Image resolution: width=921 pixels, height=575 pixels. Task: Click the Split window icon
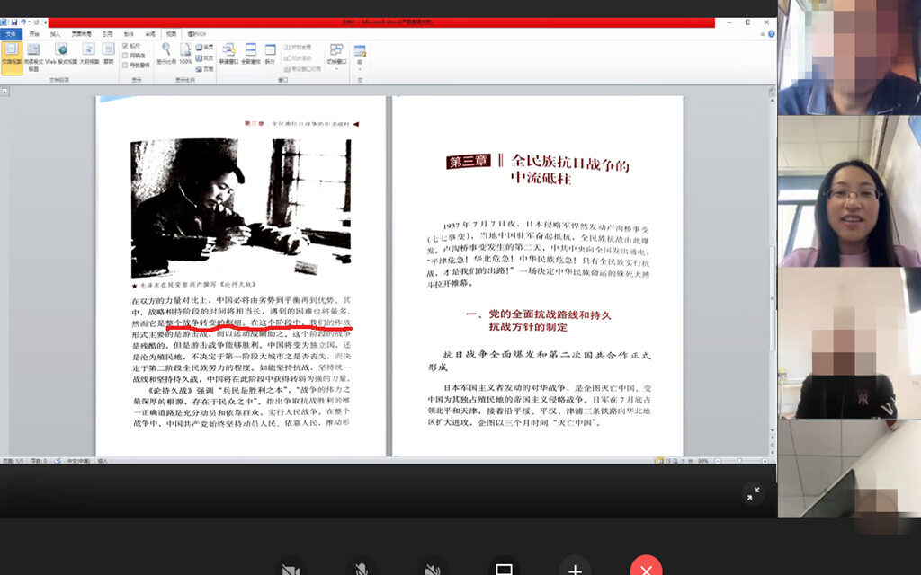point(270,52)
